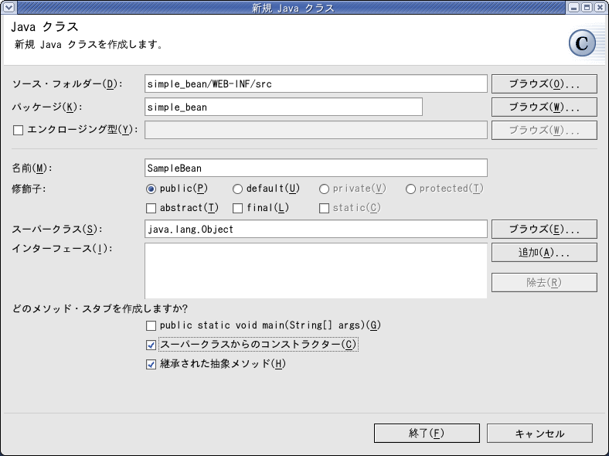Image resolution: width=609 pixels, height=456 pixels.
Task: Browse for package next to simple_bean field
Action: tap(544, 107)
